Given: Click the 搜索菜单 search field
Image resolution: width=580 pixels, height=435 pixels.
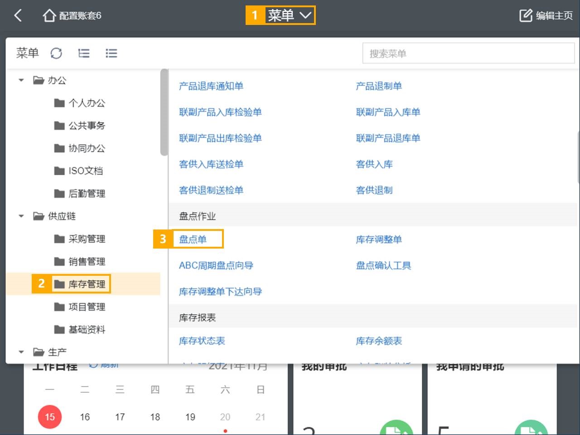Looking at the screenshot, I should [x=469, y=54].
